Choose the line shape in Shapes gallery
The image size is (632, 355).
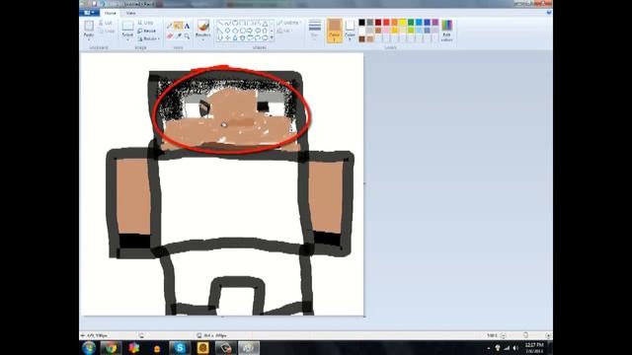[220, 23]
